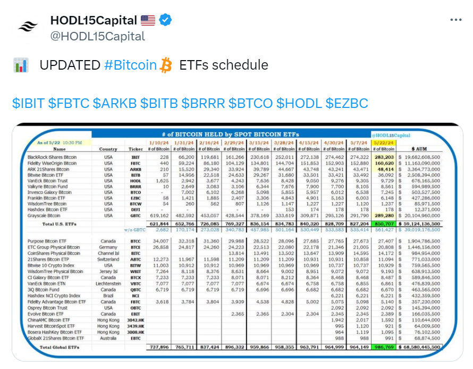Open the $BTCO cashtag
Image resolution: width=473 pixels, height=369 pixels.
(x=251, y=103)
